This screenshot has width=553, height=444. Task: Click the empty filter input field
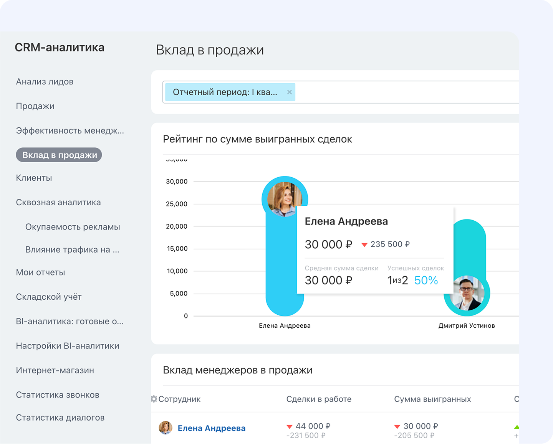[x=384, y=92]
